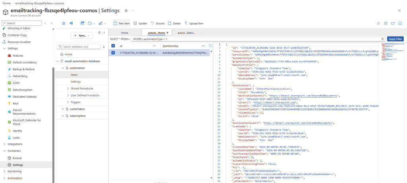Switch to the Home tab
Image resolution: width=407 pixels, height=183 pixels.
(x=124, y=33)
